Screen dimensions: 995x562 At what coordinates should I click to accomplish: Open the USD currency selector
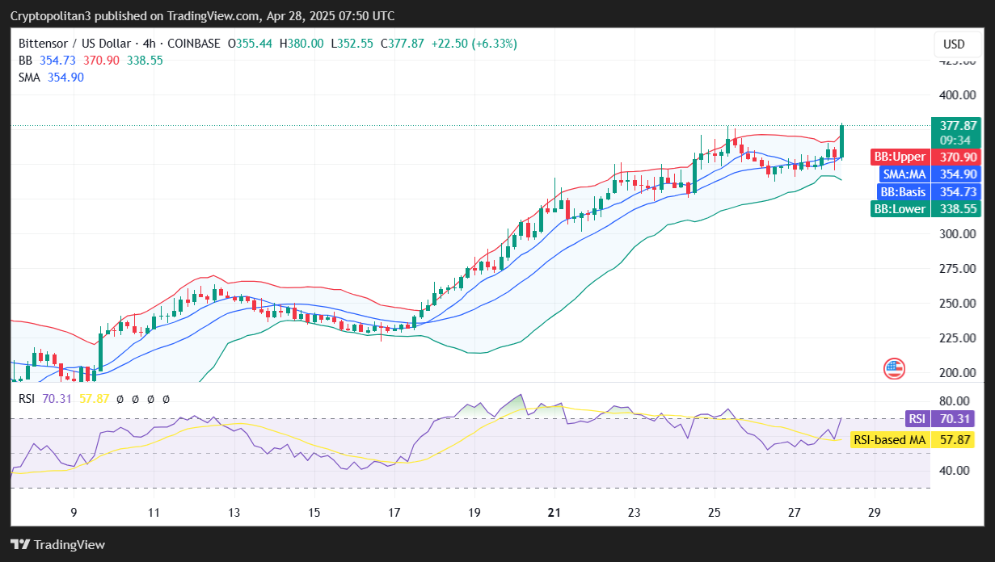coord(954,44)
